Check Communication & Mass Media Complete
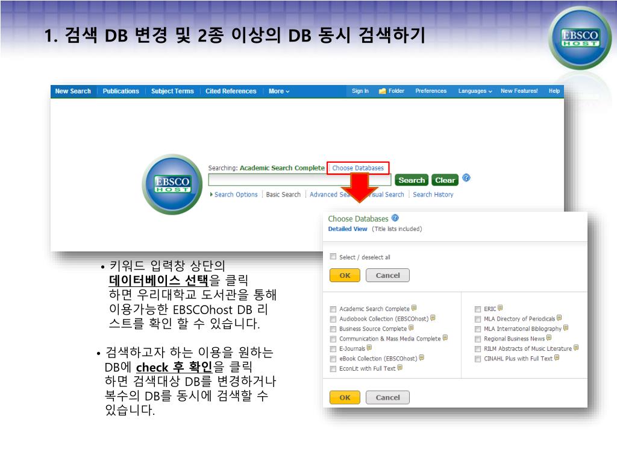Screen dimensions: 617x463 tap(333, 339)
